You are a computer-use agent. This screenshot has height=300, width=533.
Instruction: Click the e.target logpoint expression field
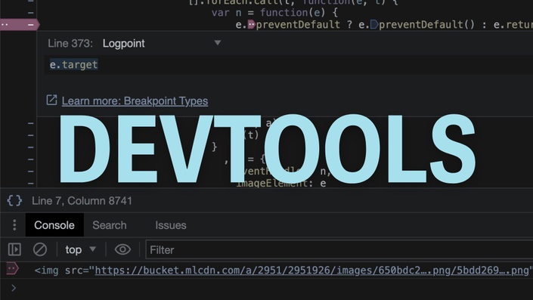coord(289,64)
